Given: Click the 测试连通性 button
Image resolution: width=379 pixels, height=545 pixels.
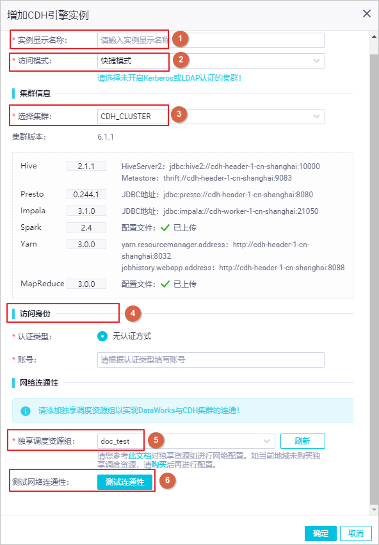Looking at the screenshot, I should [x=125, y=482].
